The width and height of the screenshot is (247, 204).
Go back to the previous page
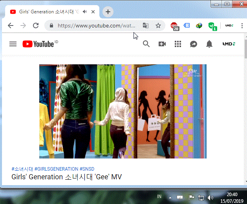tap(11, 25)
